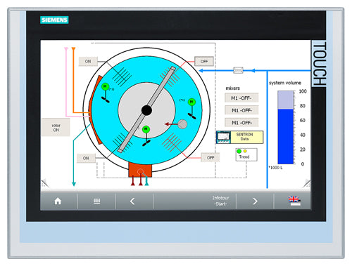Toggle the first M1 -OFF- mixer button
Viewport: 352px width, 266px height.
click(x=241, y=98)
